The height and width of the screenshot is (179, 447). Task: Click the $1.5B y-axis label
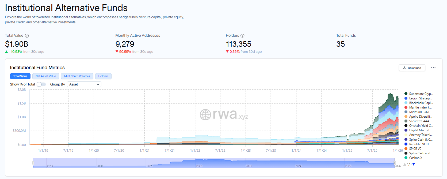pos(22,103)
